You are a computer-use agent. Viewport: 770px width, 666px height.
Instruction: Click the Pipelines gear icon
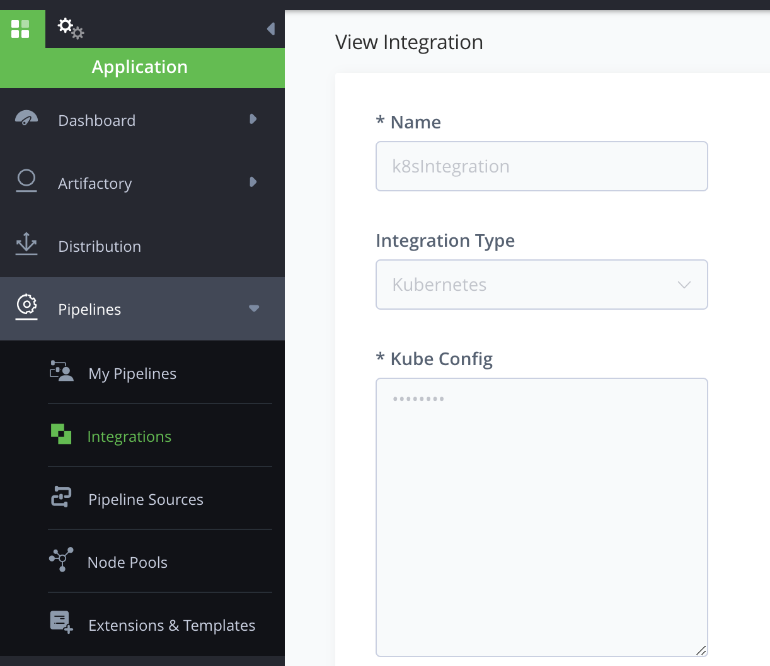[26, 307]
